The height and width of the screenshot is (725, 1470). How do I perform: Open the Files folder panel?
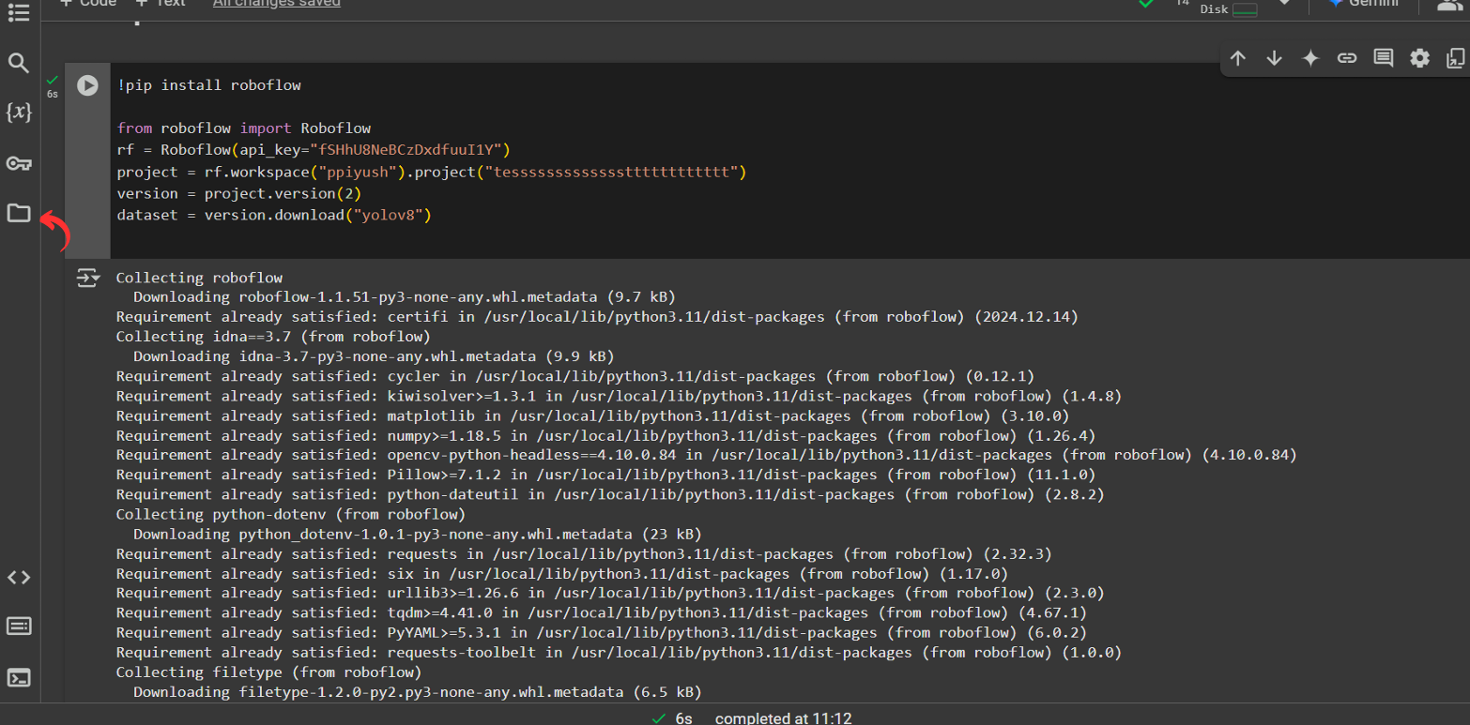[19, 213]
